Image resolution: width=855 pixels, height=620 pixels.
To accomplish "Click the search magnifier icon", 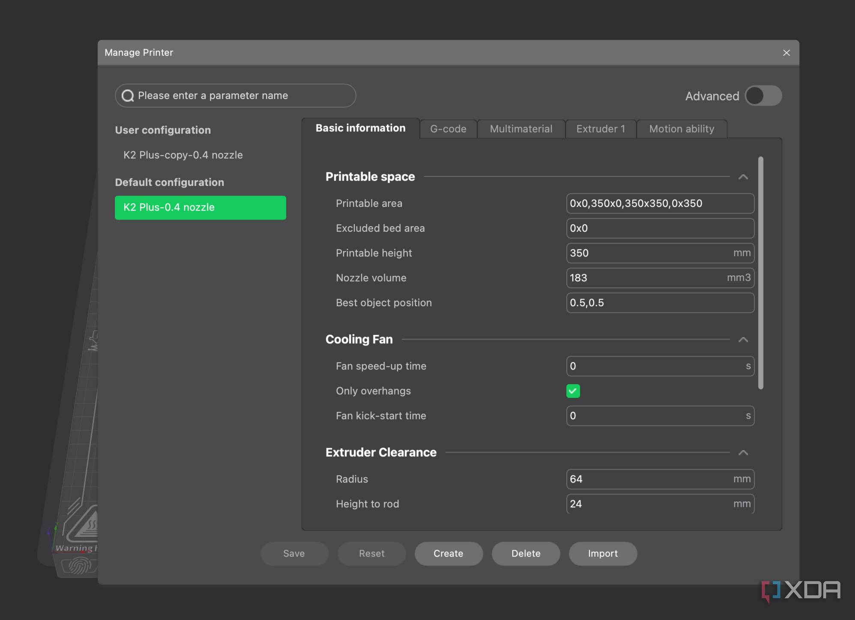I will 128,95.
